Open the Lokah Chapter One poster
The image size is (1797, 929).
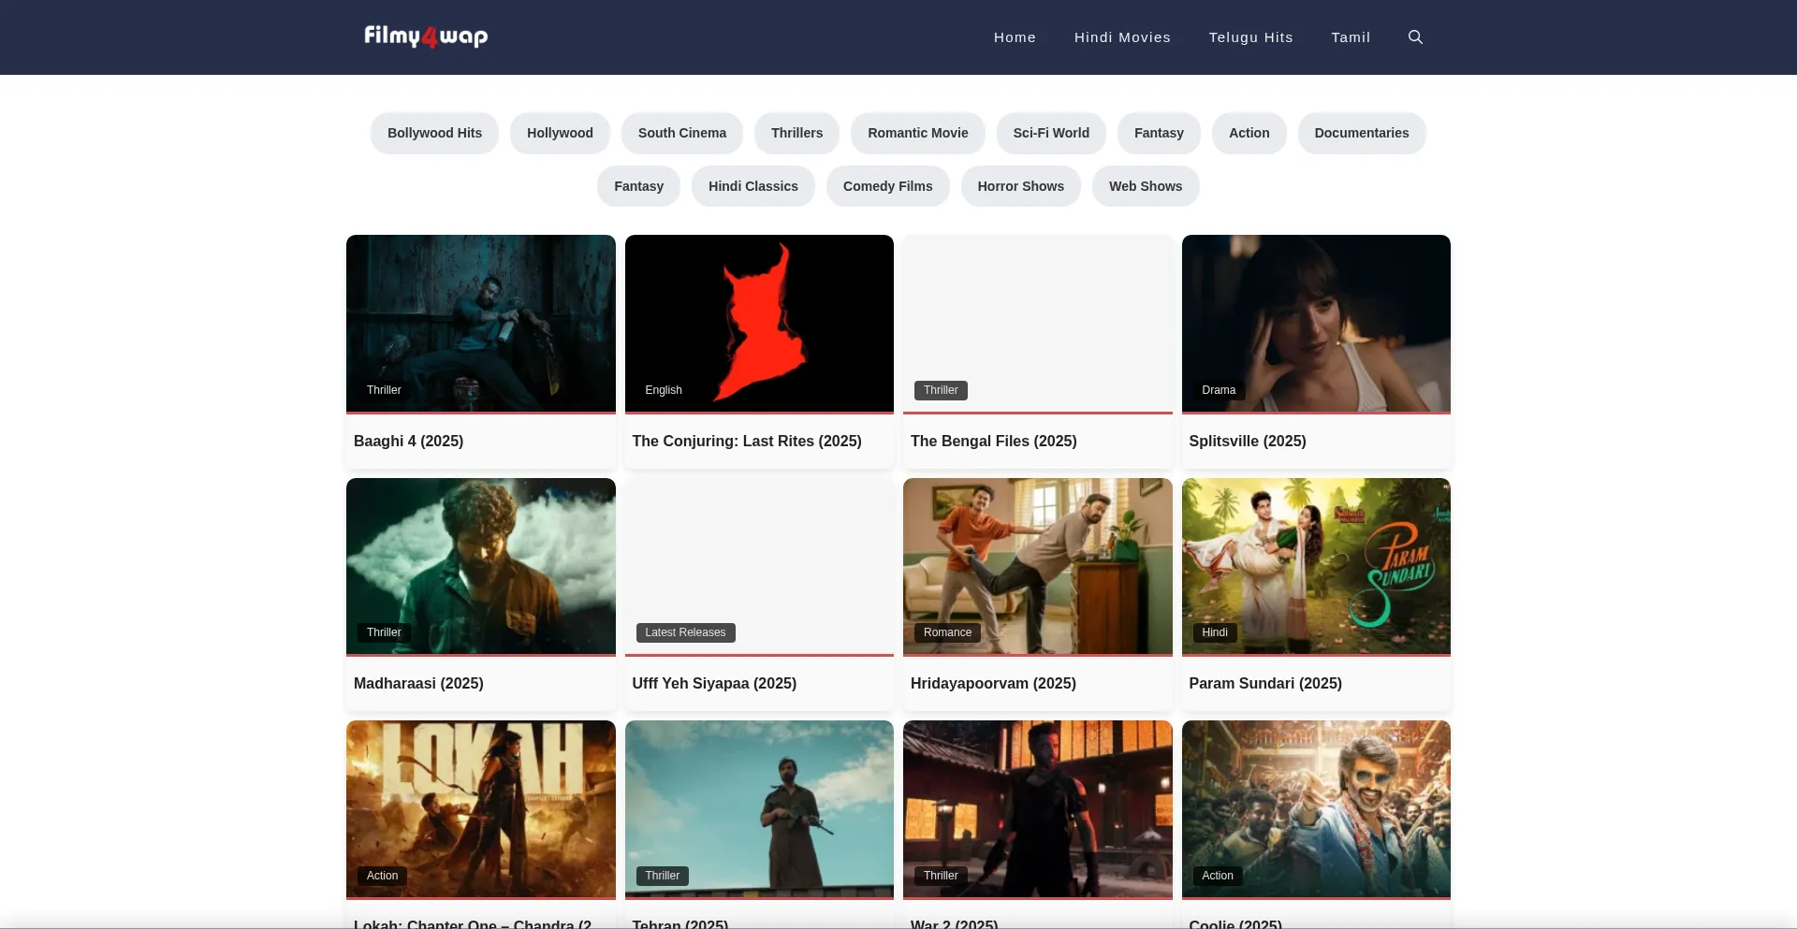click(x=481, y=808)
